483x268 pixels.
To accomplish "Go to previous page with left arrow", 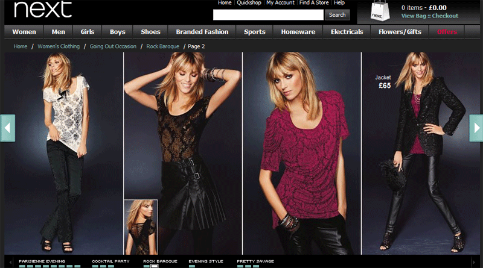I will [7, 128].
